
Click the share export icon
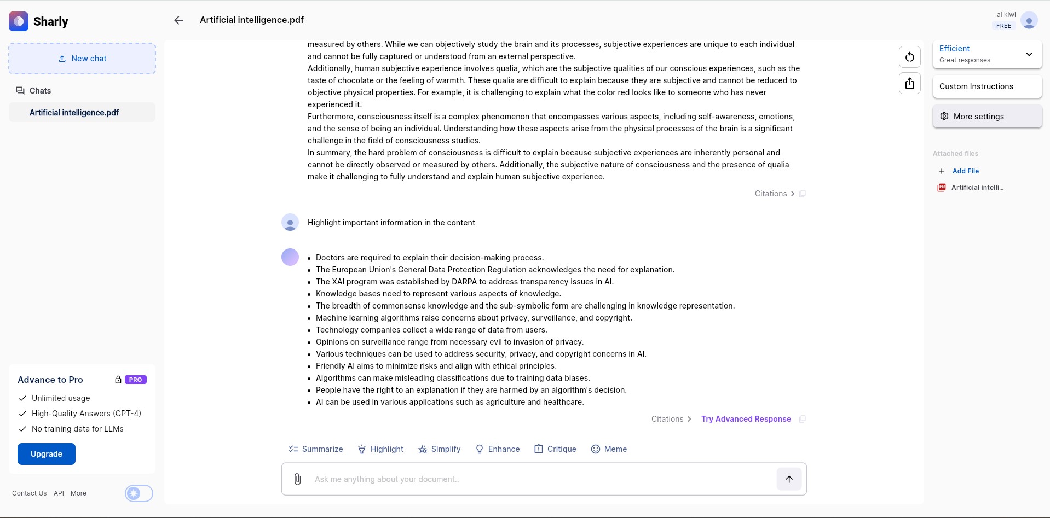[x=910, y=83]
